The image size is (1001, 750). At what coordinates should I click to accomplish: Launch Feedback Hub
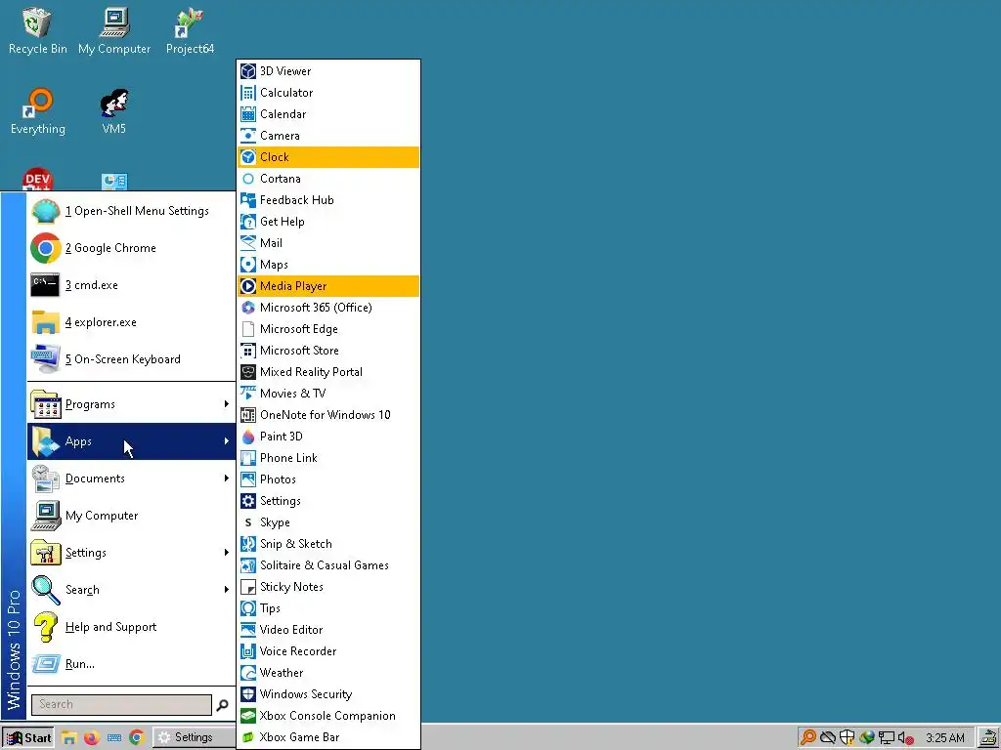pyautogui.click(x=328, y=199)
